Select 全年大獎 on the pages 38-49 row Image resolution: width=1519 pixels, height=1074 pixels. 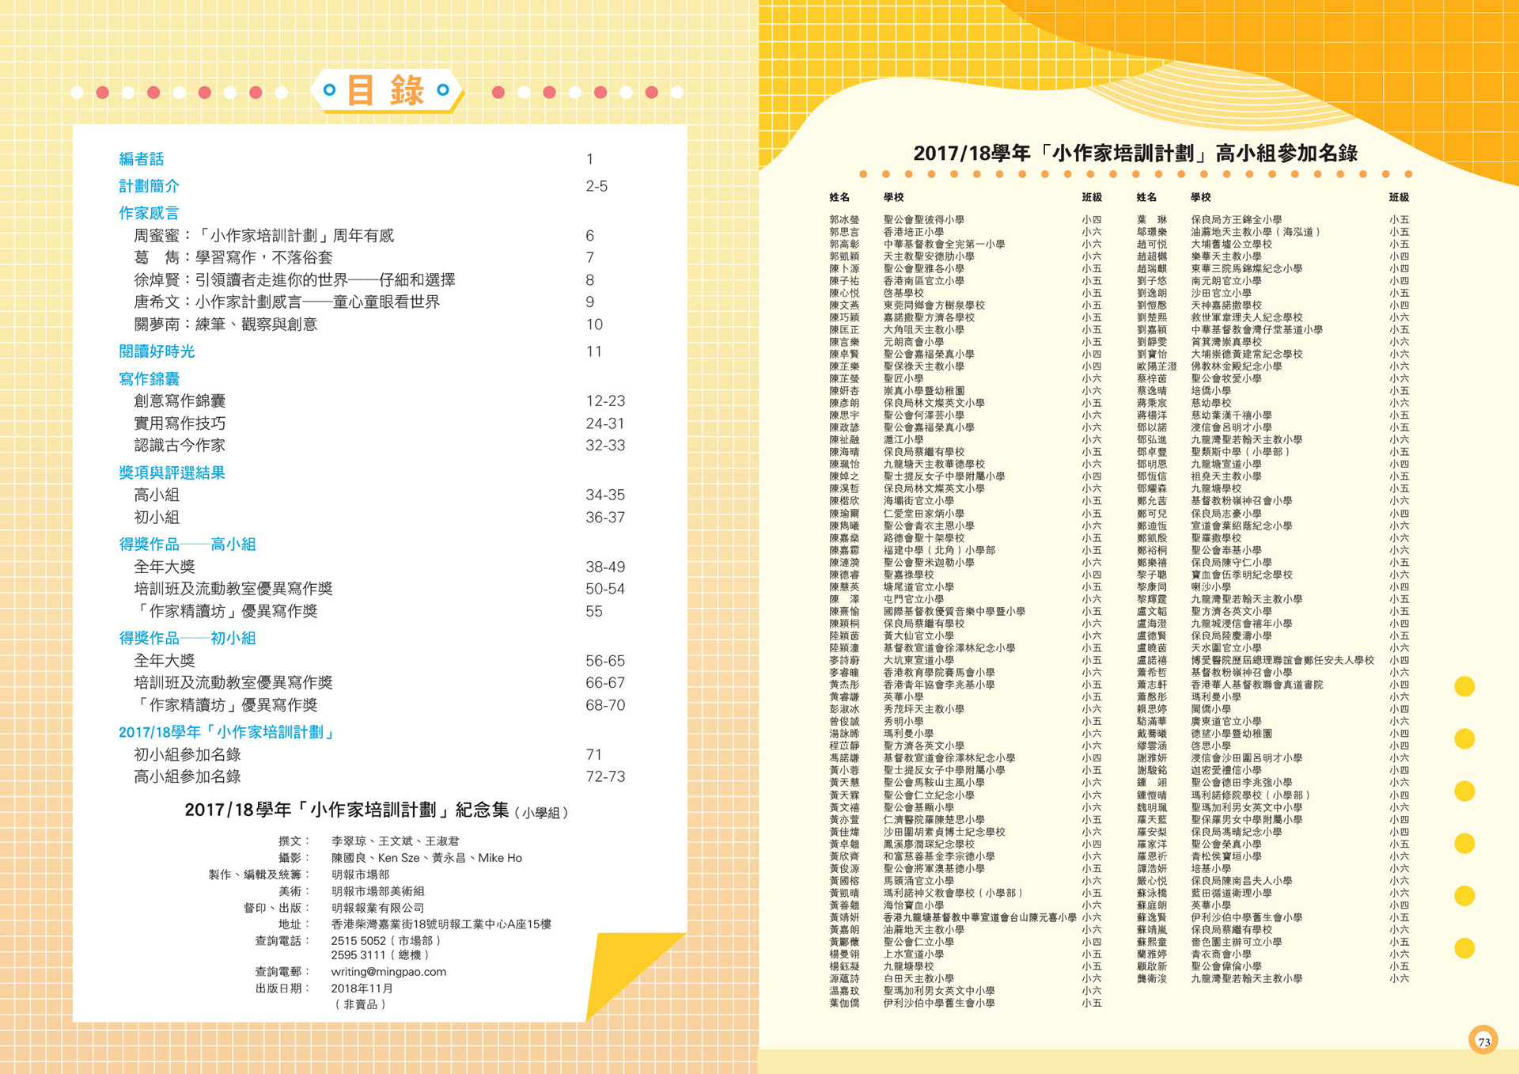point(165,567)
